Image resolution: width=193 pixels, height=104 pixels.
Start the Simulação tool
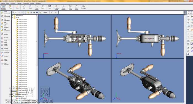[x=84, y=7]
